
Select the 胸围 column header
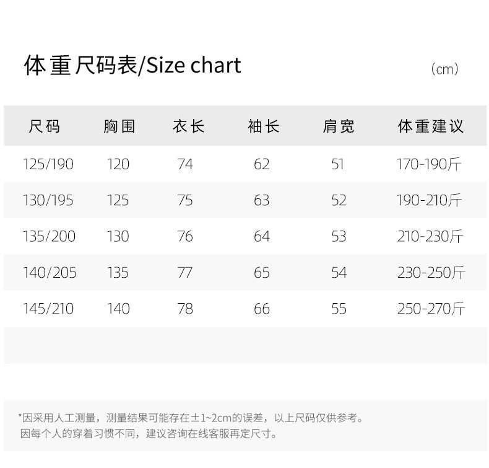point(119,127)
